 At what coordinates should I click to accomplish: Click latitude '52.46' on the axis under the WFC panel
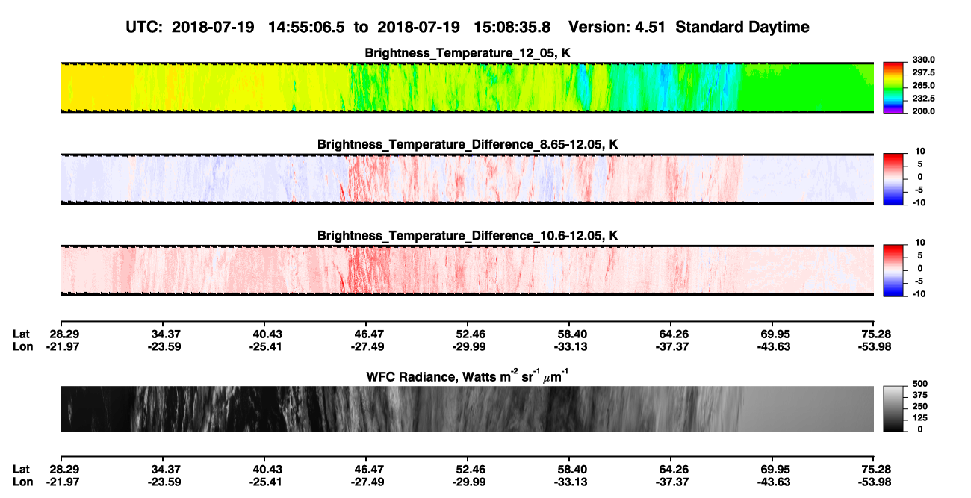coord(470,470)
